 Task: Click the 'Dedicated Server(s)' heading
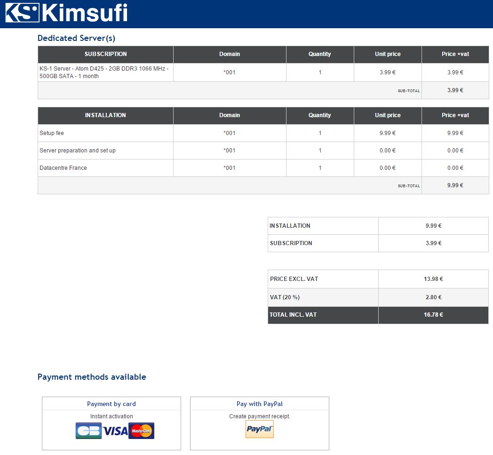(x=76, y=38)
